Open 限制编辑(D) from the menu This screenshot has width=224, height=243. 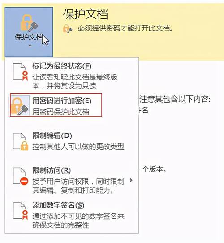click(x=72, y=142)
